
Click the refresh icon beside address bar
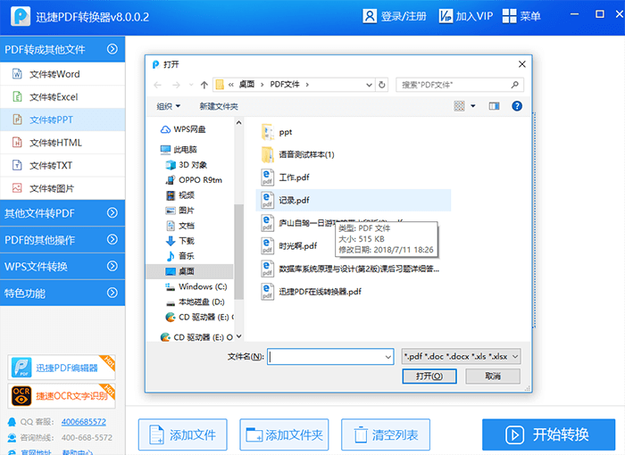point(381,85)
